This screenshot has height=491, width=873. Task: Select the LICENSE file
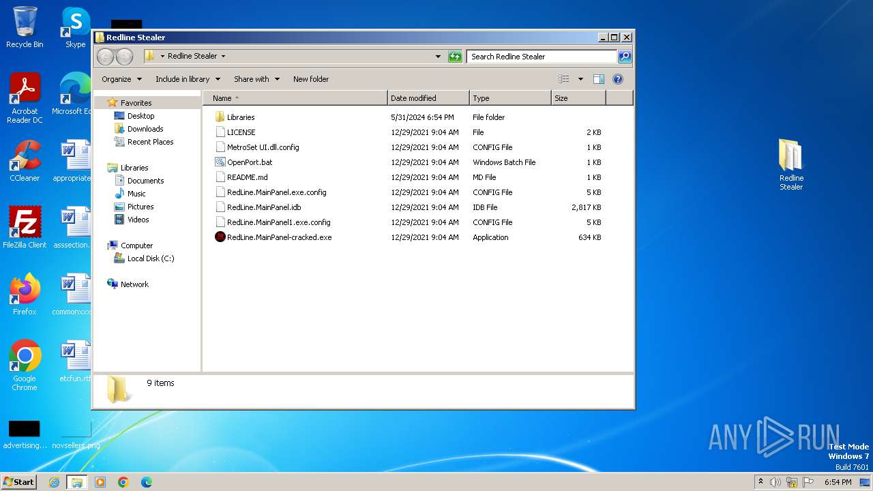tap(409, 132)
